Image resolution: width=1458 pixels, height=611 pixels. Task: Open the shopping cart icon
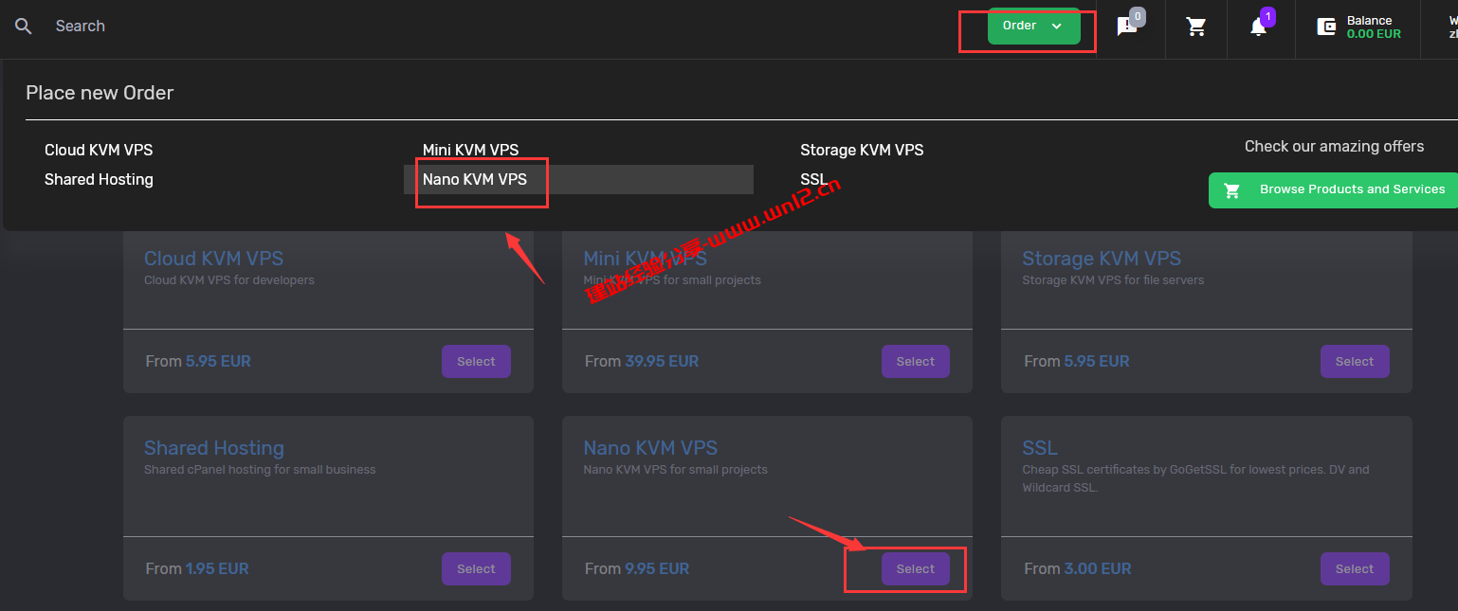pos(1196,27)
